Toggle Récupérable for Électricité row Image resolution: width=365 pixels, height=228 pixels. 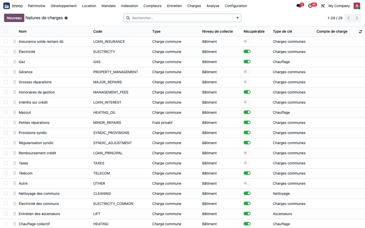(x=247, y=51)
